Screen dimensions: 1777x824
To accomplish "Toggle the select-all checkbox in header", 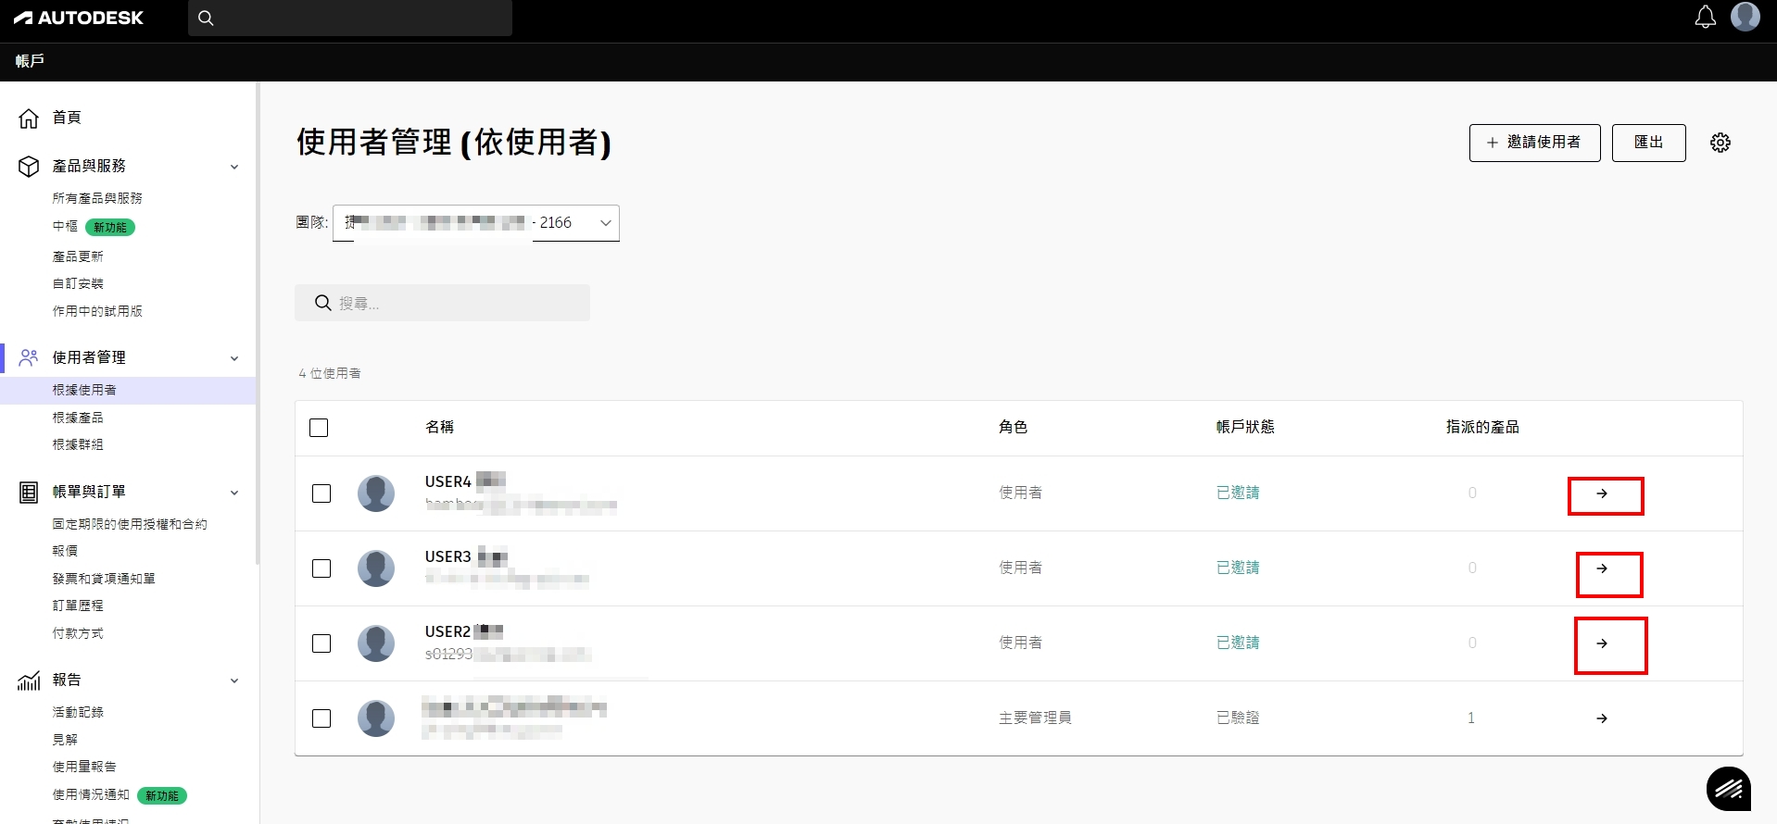I will coord(319,428).
